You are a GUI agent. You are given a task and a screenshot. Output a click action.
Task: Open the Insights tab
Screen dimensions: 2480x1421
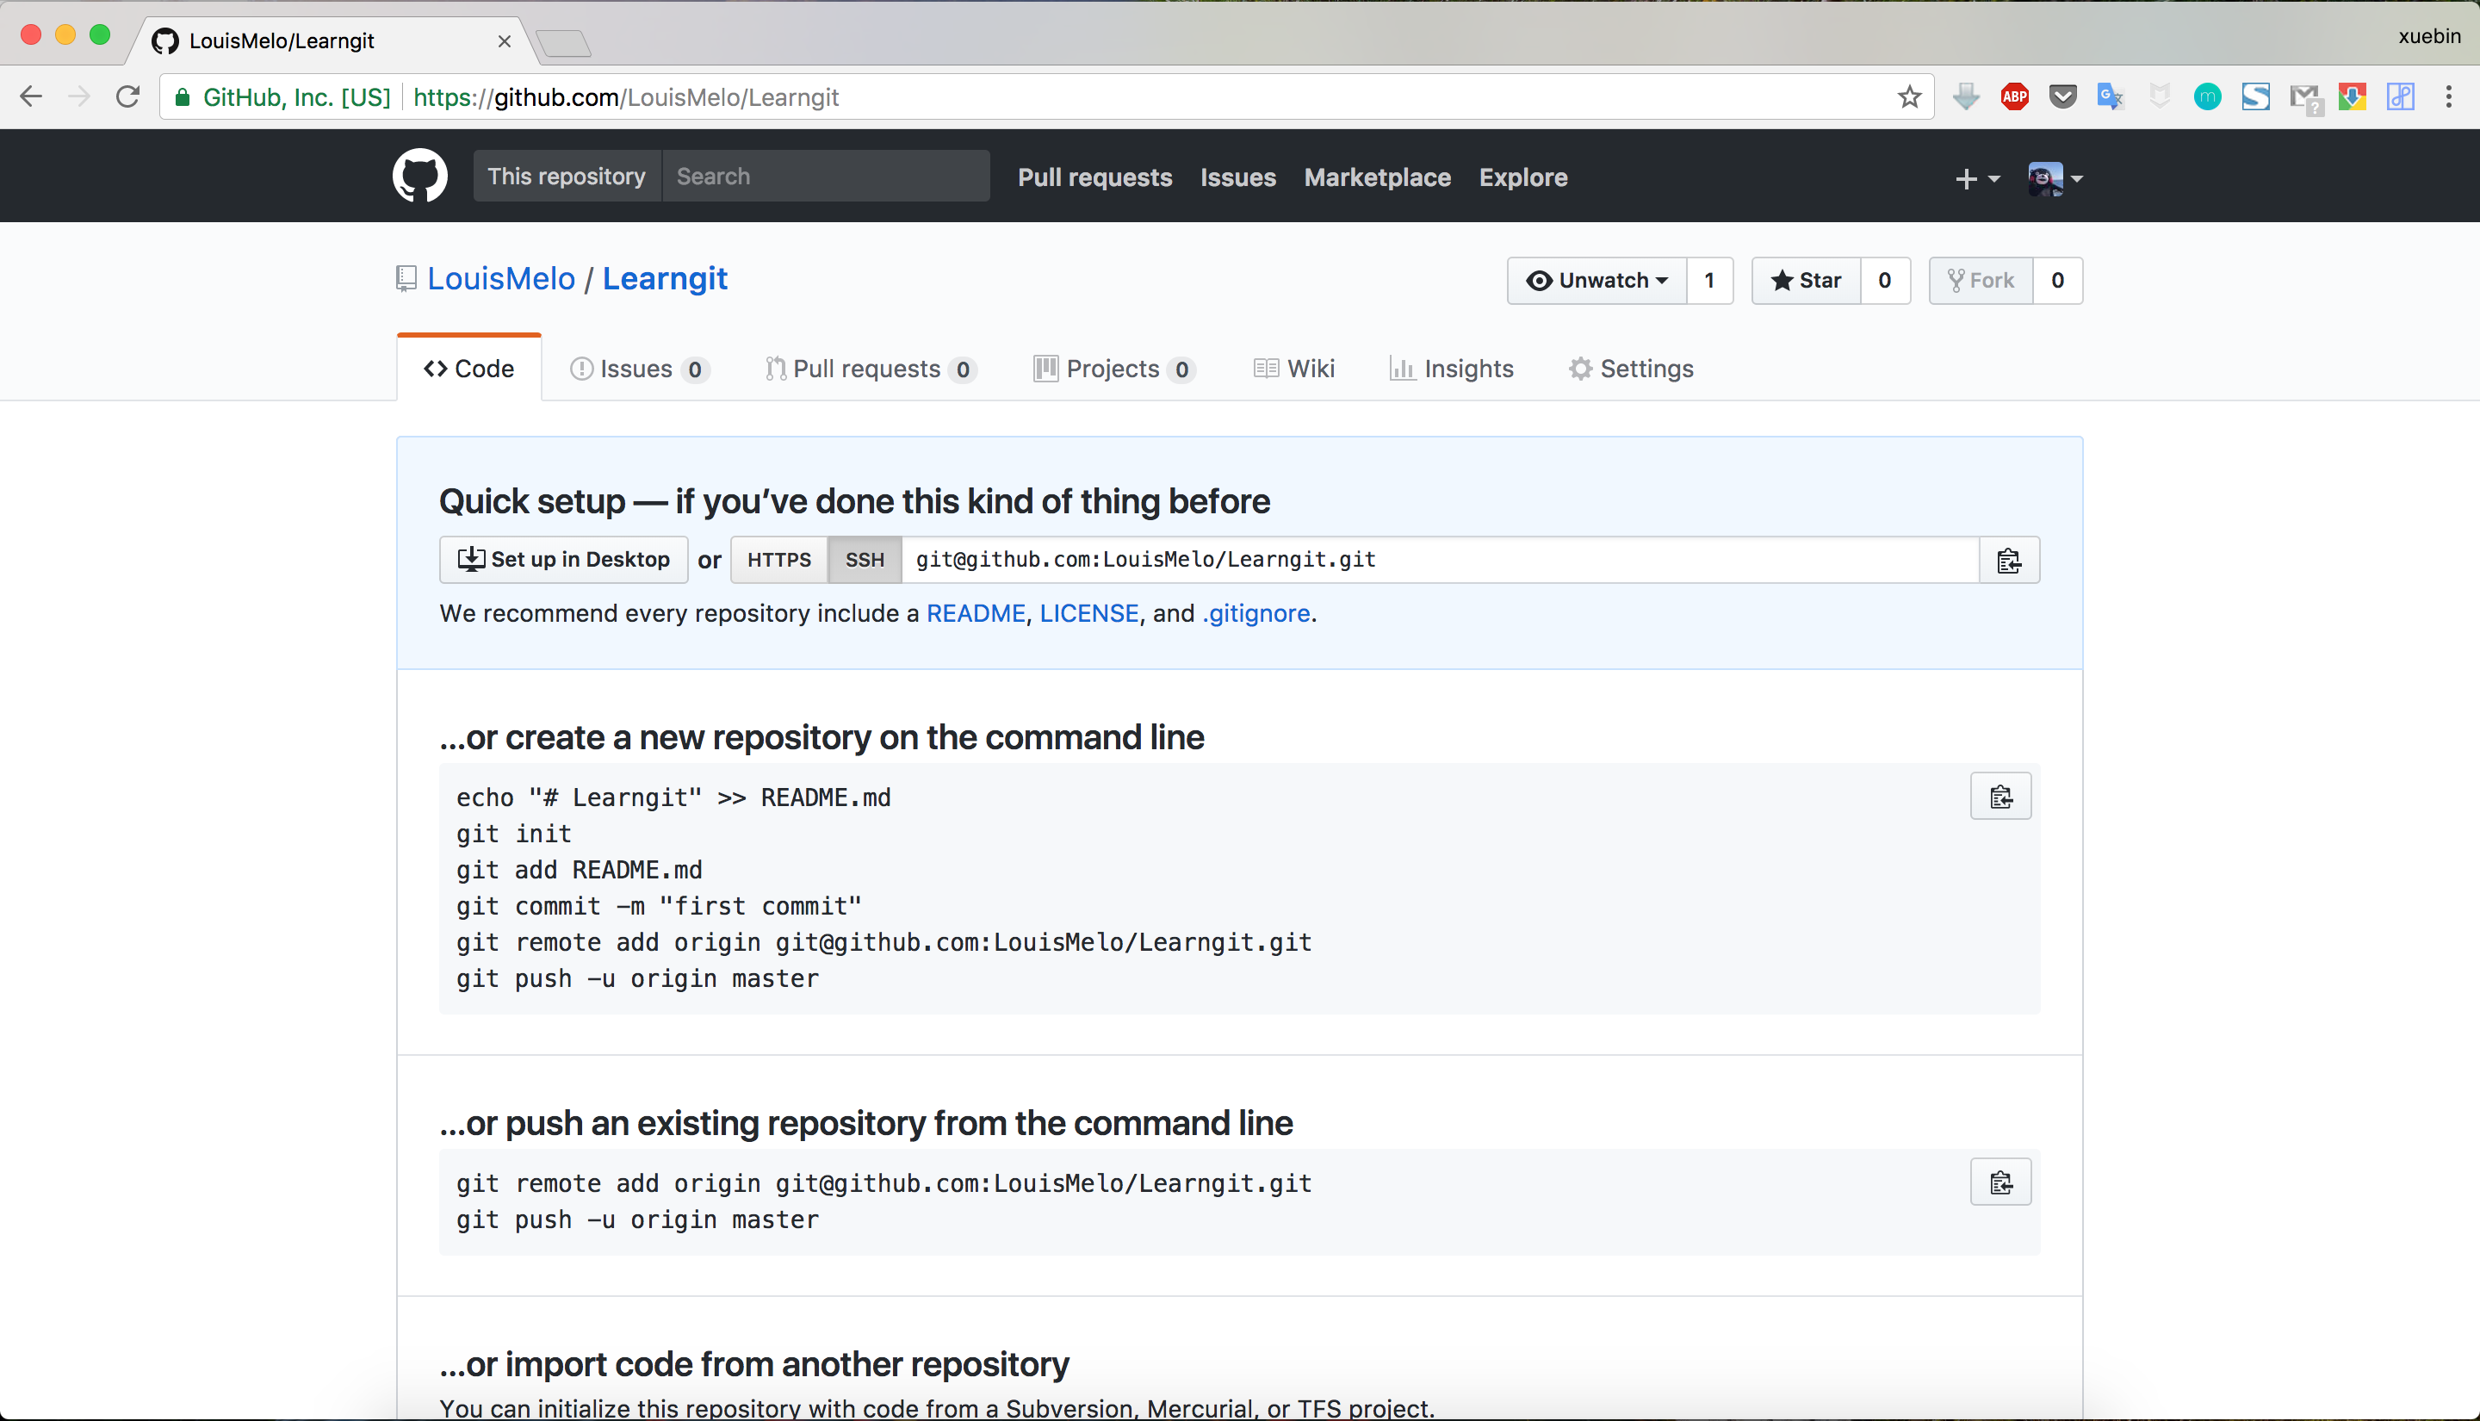click(x=1452, y=369)
